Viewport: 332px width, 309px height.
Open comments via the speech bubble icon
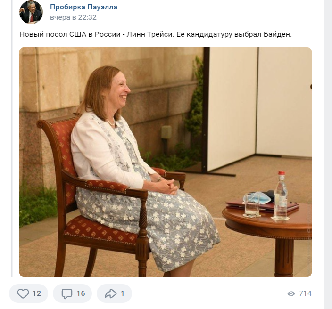[x=66, y=293]
